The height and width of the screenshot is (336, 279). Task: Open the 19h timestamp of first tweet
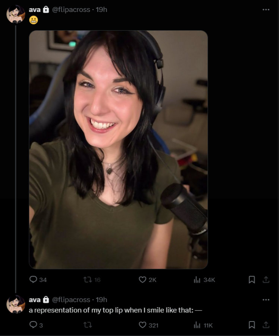[101, 10]
